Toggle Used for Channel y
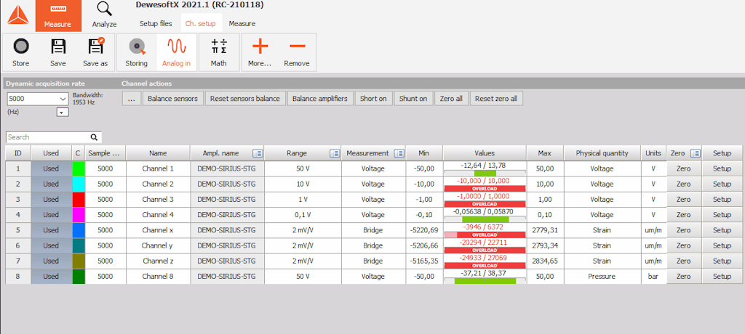The height and width of the screenshot is (334, 745). (51, 245)
